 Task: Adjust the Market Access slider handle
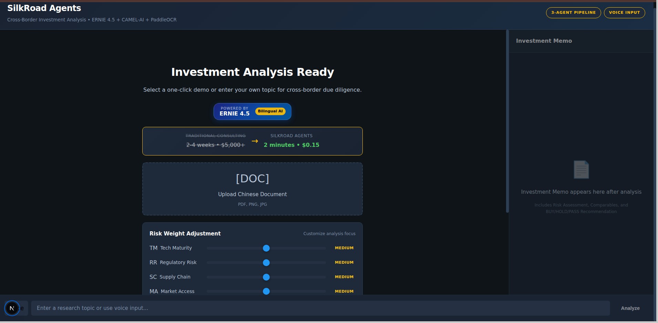click(x=266, y=292)
